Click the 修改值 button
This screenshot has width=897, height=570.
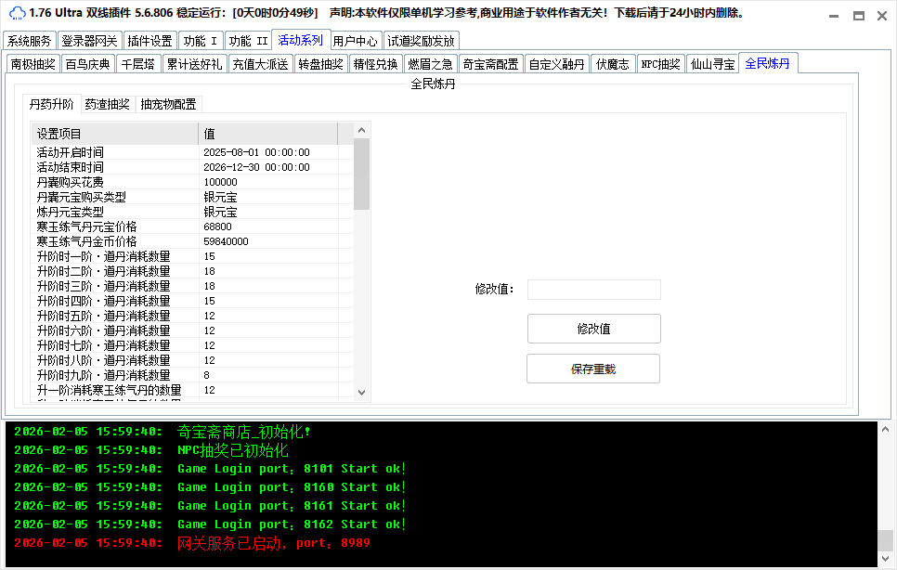(x=593, y=329)
